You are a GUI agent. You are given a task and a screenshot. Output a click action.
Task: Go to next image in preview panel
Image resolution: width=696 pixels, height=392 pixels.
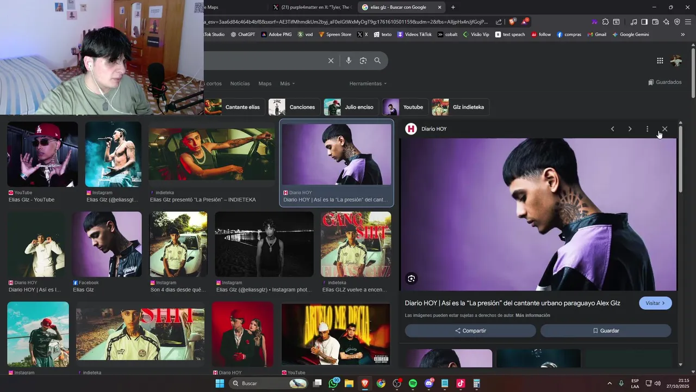pyautogui.click(x=630, y=129)
